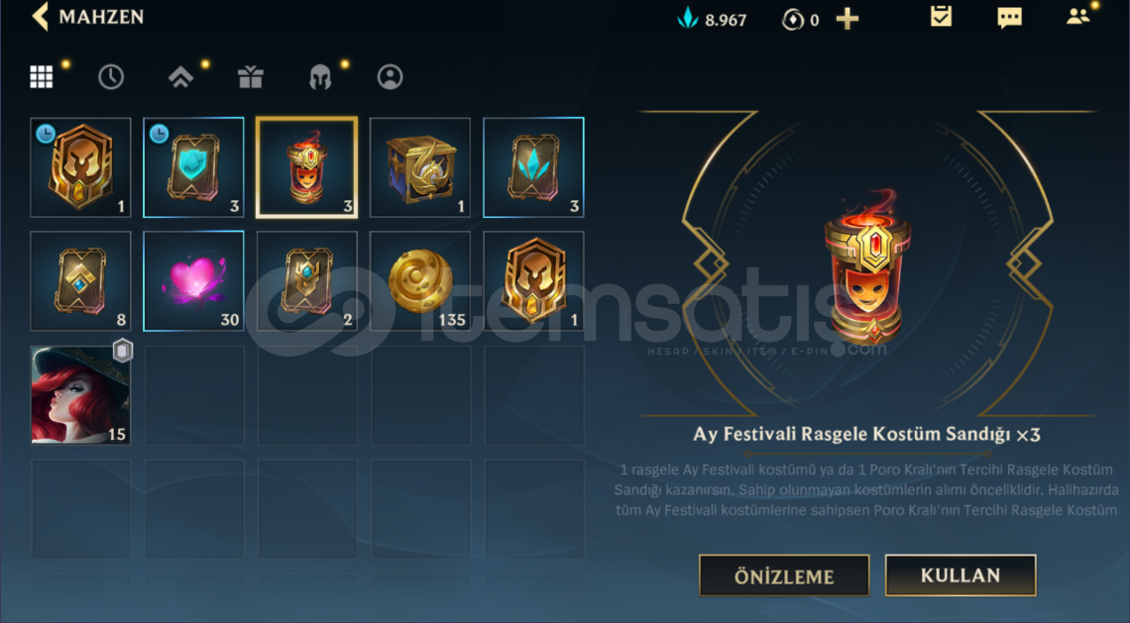Click the KULLAN button
1130x623 pixels.
960,575
